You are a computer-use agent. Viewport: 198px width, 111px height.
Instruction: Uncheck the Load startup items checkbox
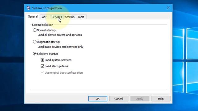coord(42,66)
